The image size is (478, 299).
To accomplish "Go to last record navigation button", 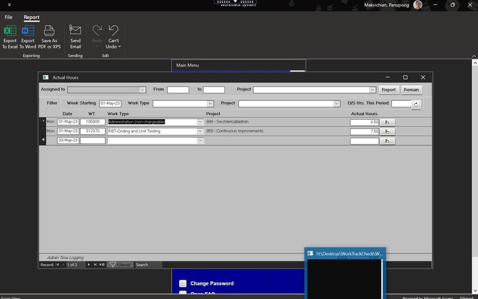I will point(96,265).
